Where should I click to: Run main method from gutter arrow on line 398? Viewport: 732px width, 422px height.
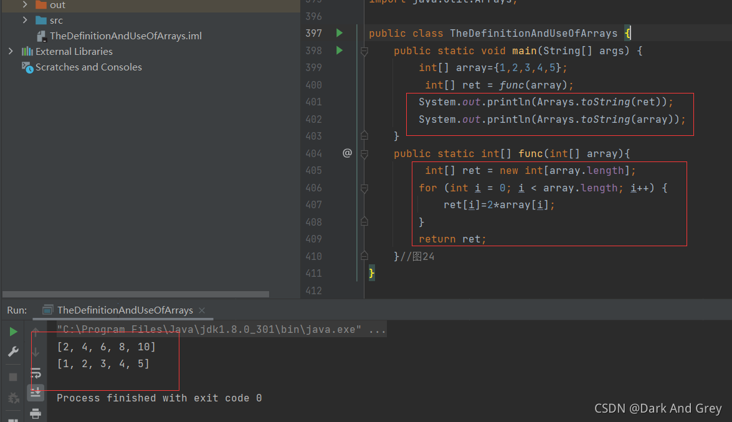[340, 50]
